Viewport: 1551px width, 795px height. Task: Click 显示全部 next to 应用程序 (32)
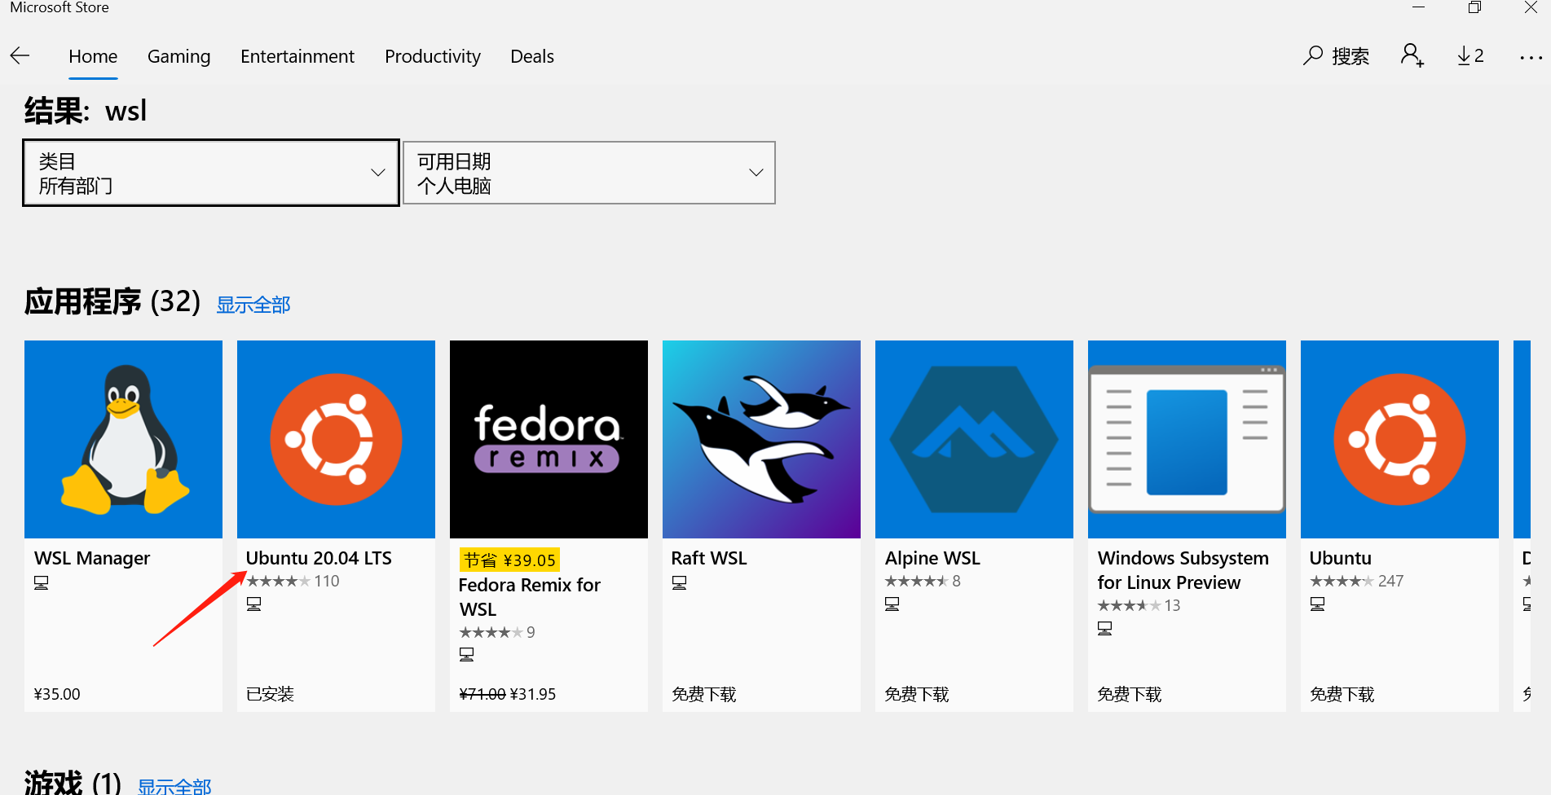(x=253, y=303)
